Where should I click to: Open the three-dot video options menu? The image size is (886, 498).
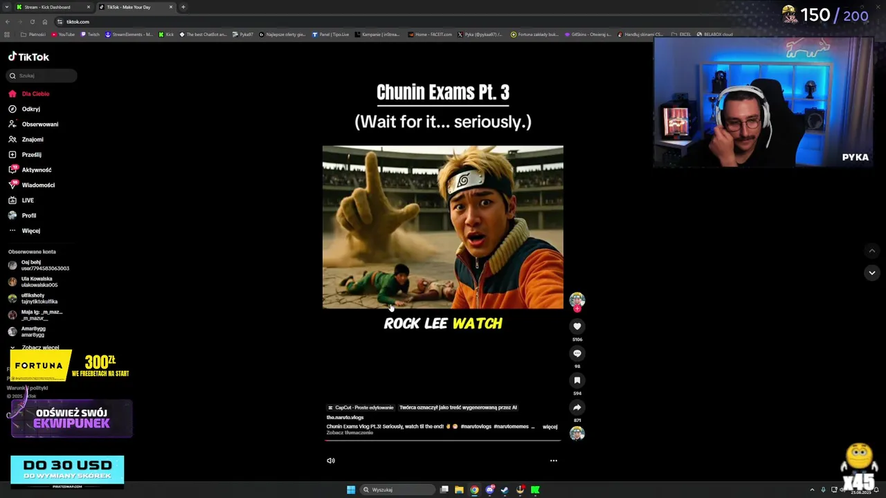[x=554, y=461]
